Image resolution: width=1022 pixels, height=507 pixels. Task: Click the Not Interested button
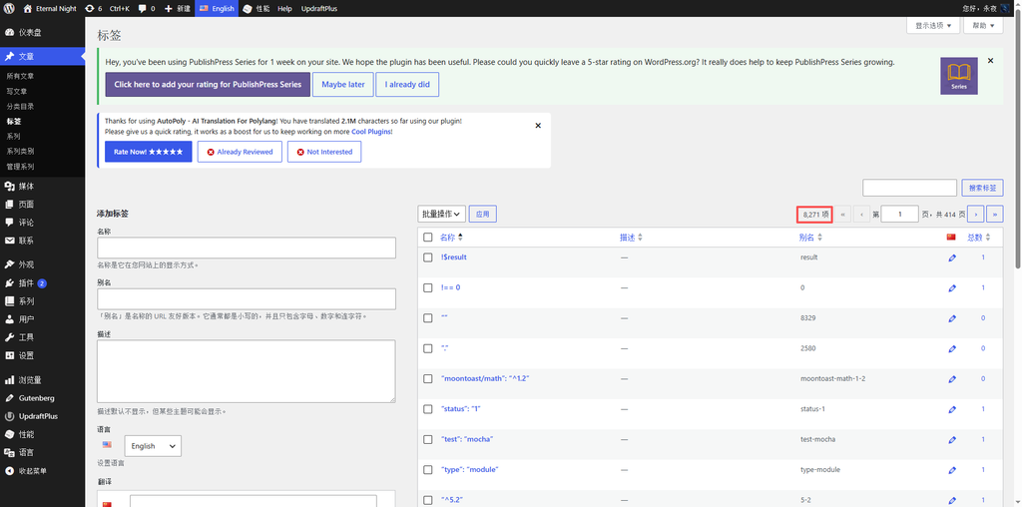click(324, 152)
